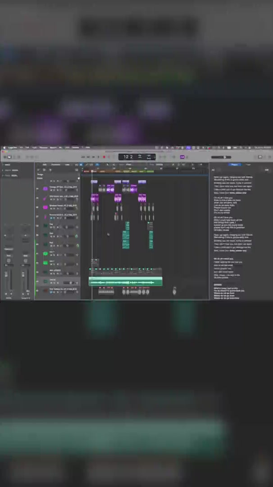Click the green drum track icon
Screen dimensions: 273x487
(45, 254)
